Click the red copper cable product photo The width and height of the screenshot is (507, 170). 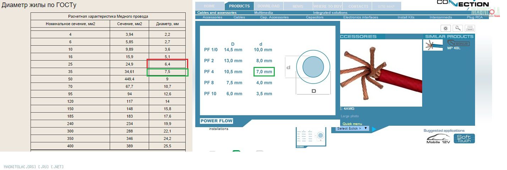pos(381,73)
